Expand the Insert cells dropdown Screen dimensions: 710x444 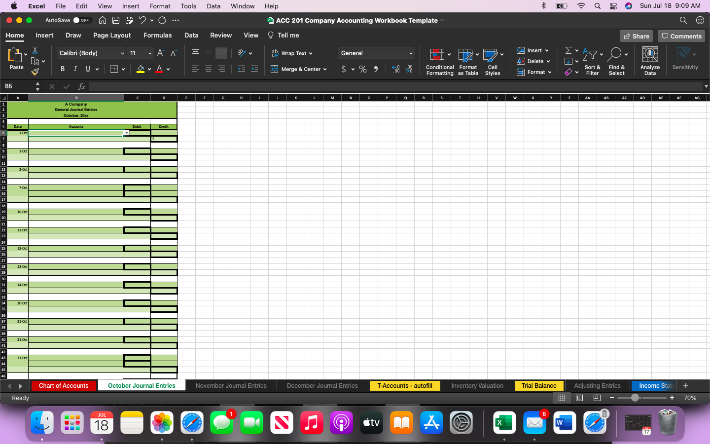[547, 50]
